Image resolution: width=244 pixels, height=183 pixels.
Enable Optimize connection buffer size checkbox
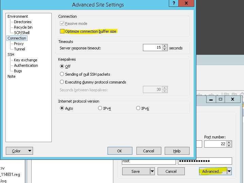click(x=62, y=31)
